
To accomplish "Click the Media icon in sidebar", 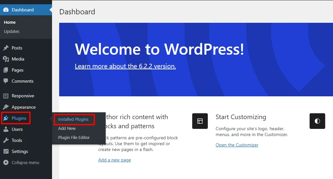I will tap(6, 59).
